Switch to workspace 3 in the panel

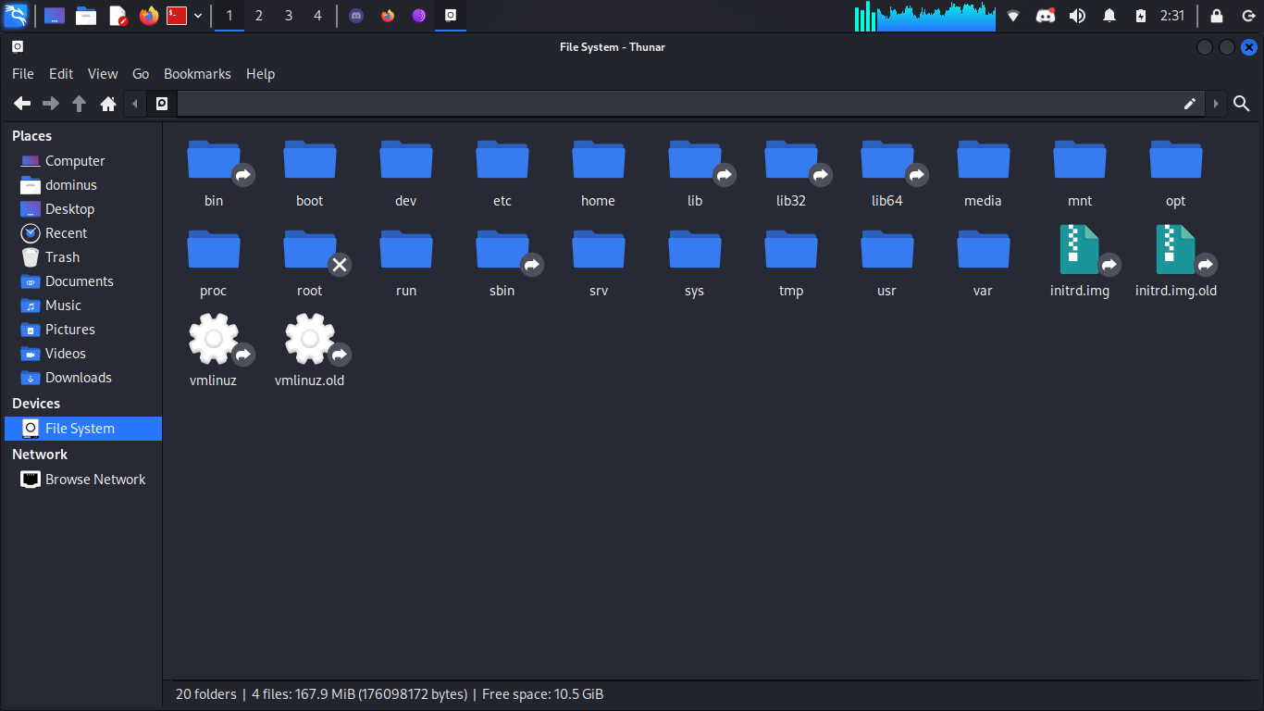click(289, 16)
